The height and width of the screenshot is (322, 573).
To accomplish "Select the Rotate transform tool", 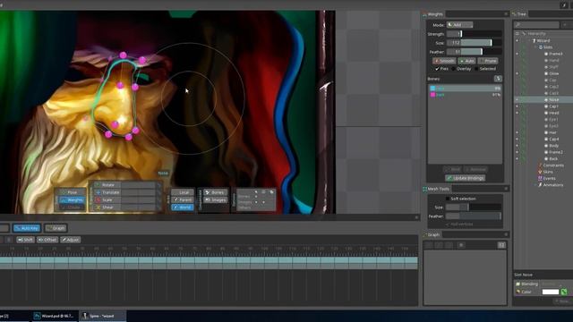I will click(x=108, y=185).
